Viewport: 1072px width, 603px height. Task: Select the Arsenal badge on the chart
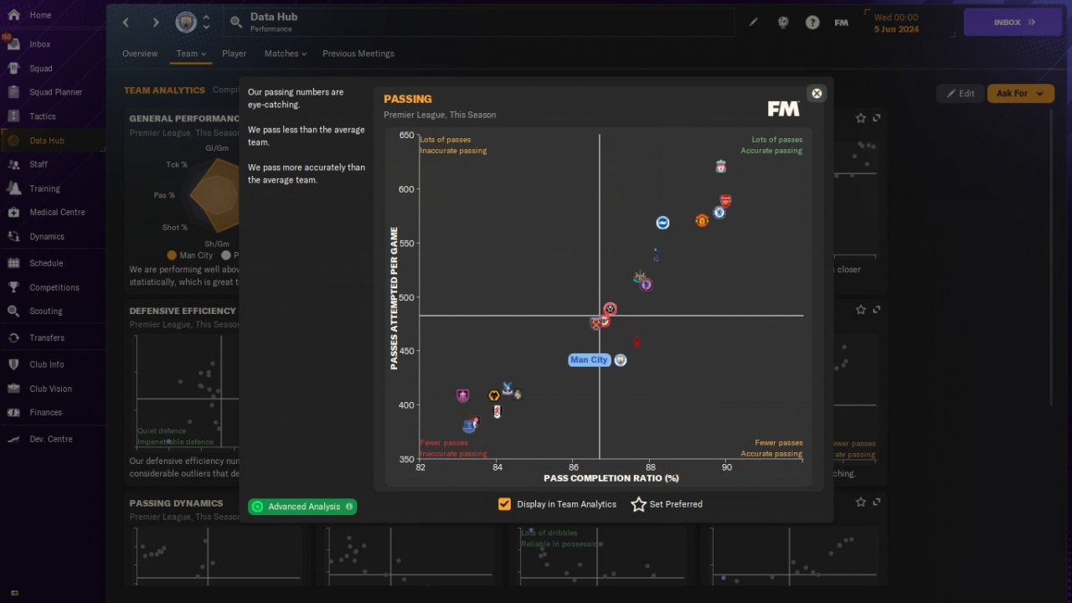(725, 201)
